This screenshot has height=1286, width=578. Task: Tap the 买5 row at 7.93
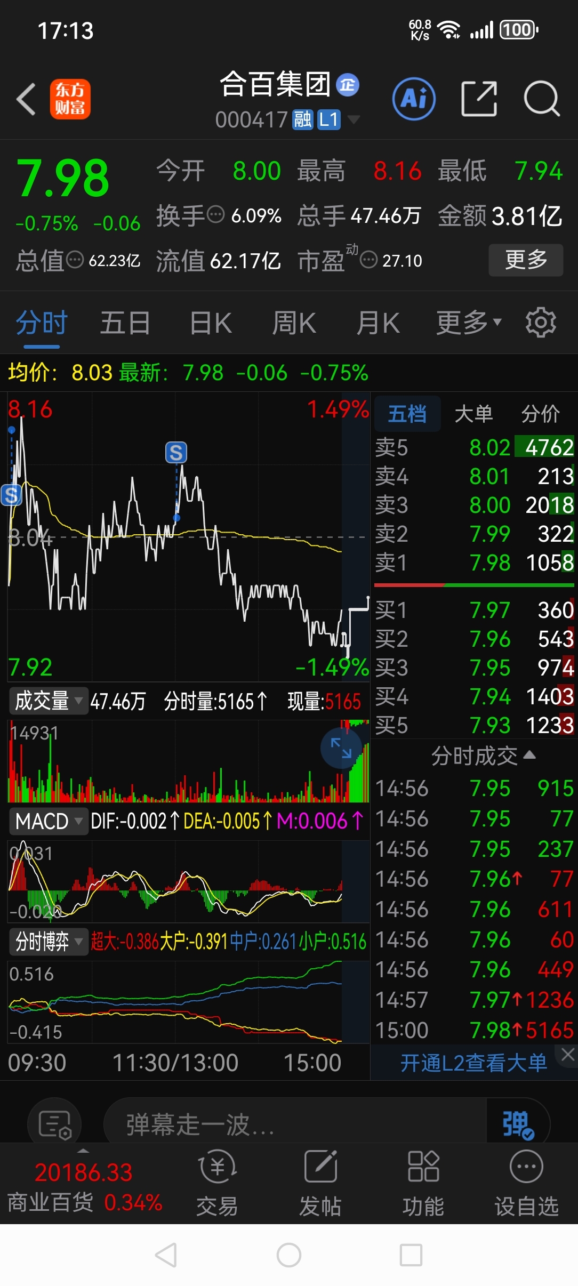click(474, 725)
